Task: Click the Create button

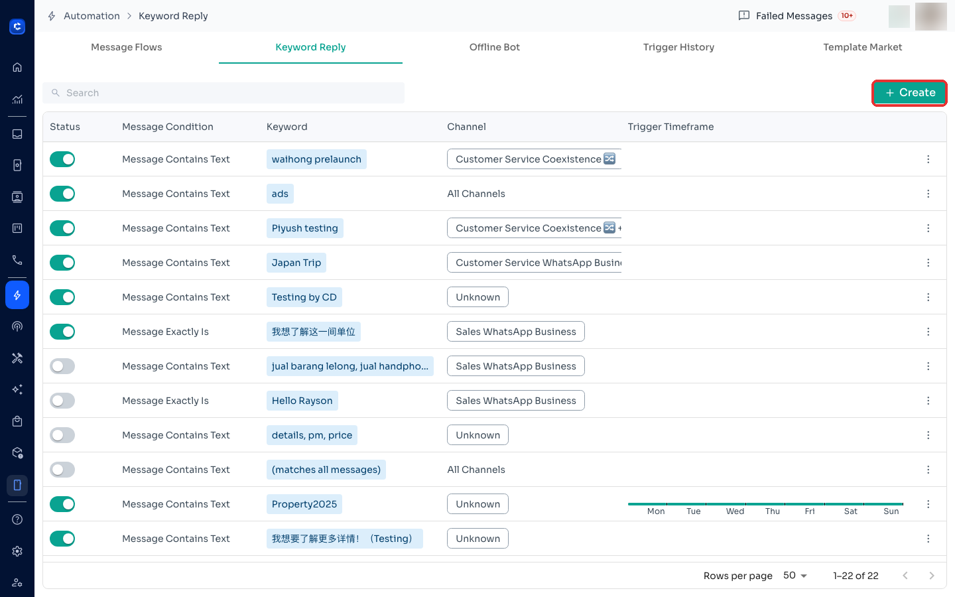Action: click(909, 93)
